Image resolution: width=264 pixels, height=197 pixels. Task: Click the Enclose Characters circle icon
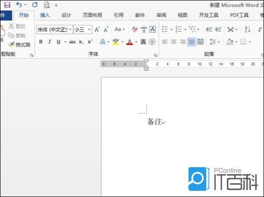coord(152,42)
